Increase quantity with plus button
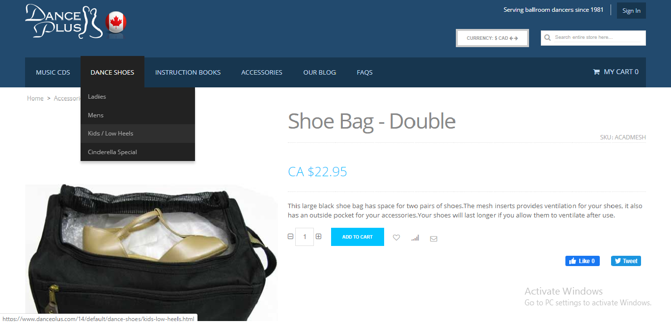The height and width of the screenshot is (324, 671). coord(319,237)
